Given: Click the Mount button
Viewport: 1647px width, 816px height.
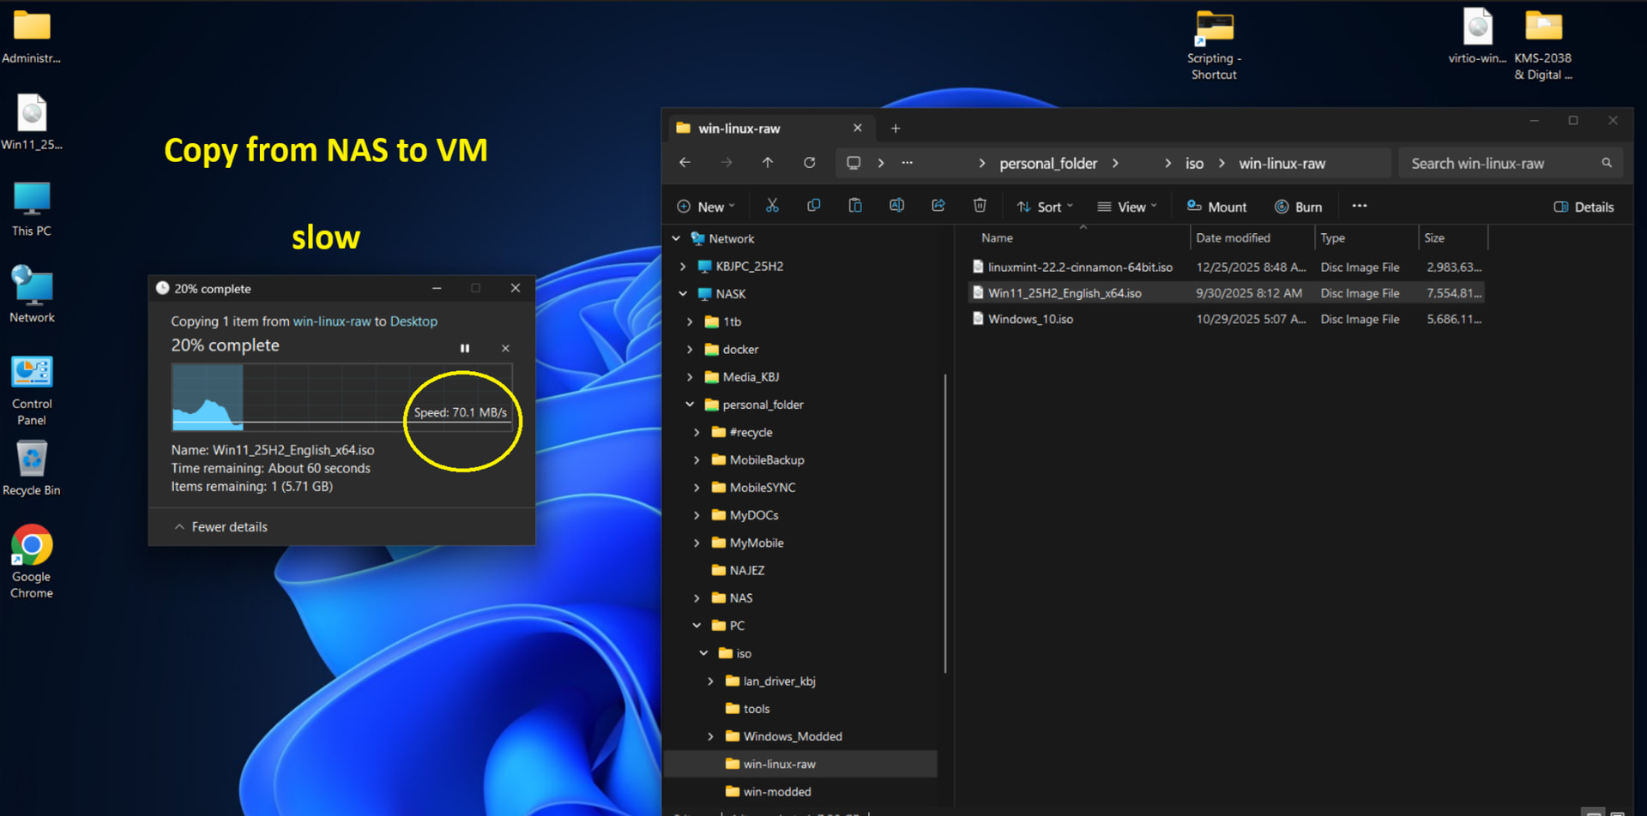Looking at the screenshot, I should tap(1216, 207).
